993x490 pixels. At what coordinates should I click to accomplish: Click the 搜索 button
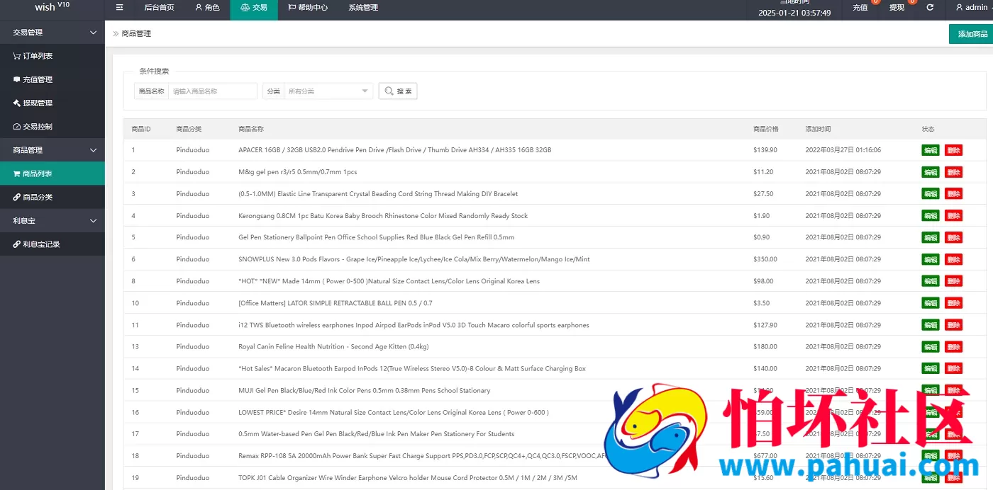pyautogui.click(x=398, y=91)
